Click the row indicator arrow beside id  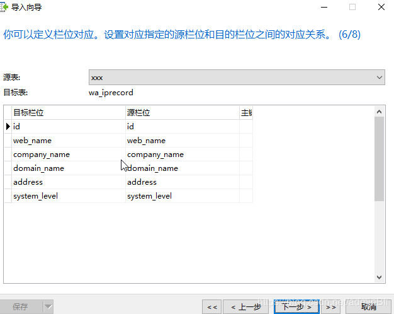point(8,126)
